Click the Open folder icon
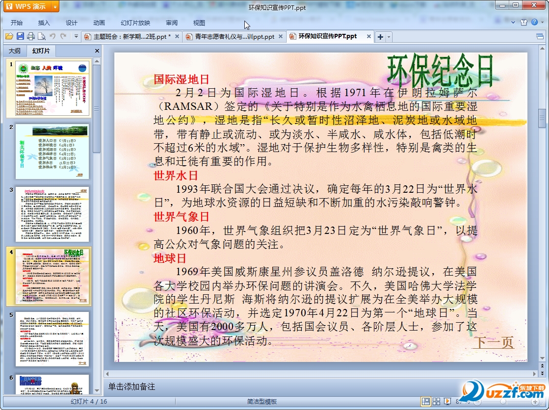Image resolution: width=549 pixels, height=410 pixels. point(9,36)
